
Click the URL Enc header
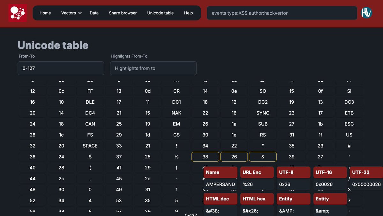(257, 172)
